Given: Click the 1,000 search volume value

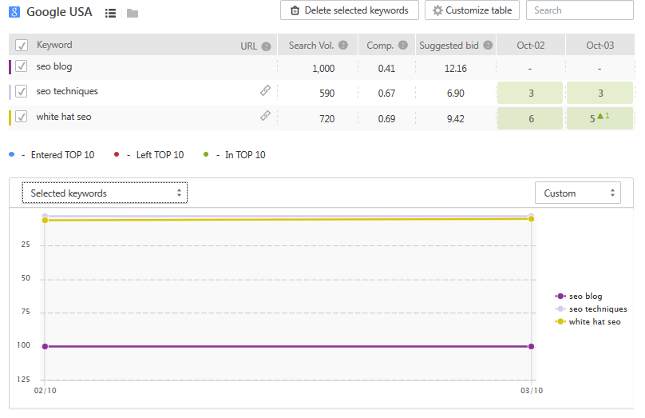Looking at the screenshot, I should (x=323, y=69).
